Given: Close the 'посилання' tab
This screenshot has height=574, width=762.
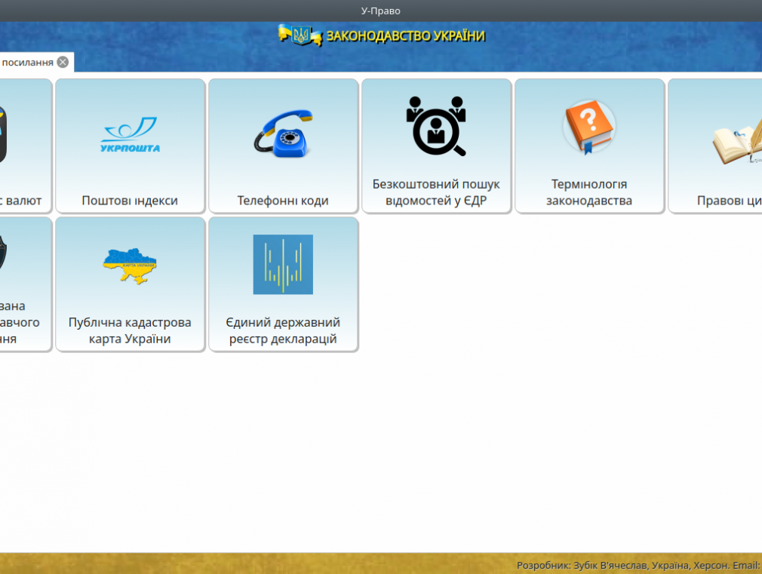Looking at the screenshot, I should [x=63, y=62].
